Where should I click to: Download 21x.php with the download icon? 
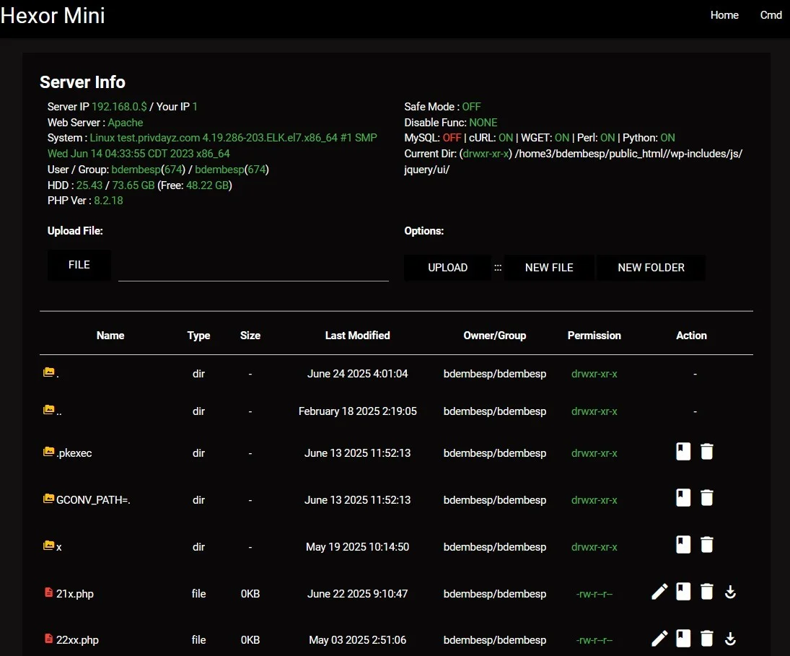pos(730,591)
